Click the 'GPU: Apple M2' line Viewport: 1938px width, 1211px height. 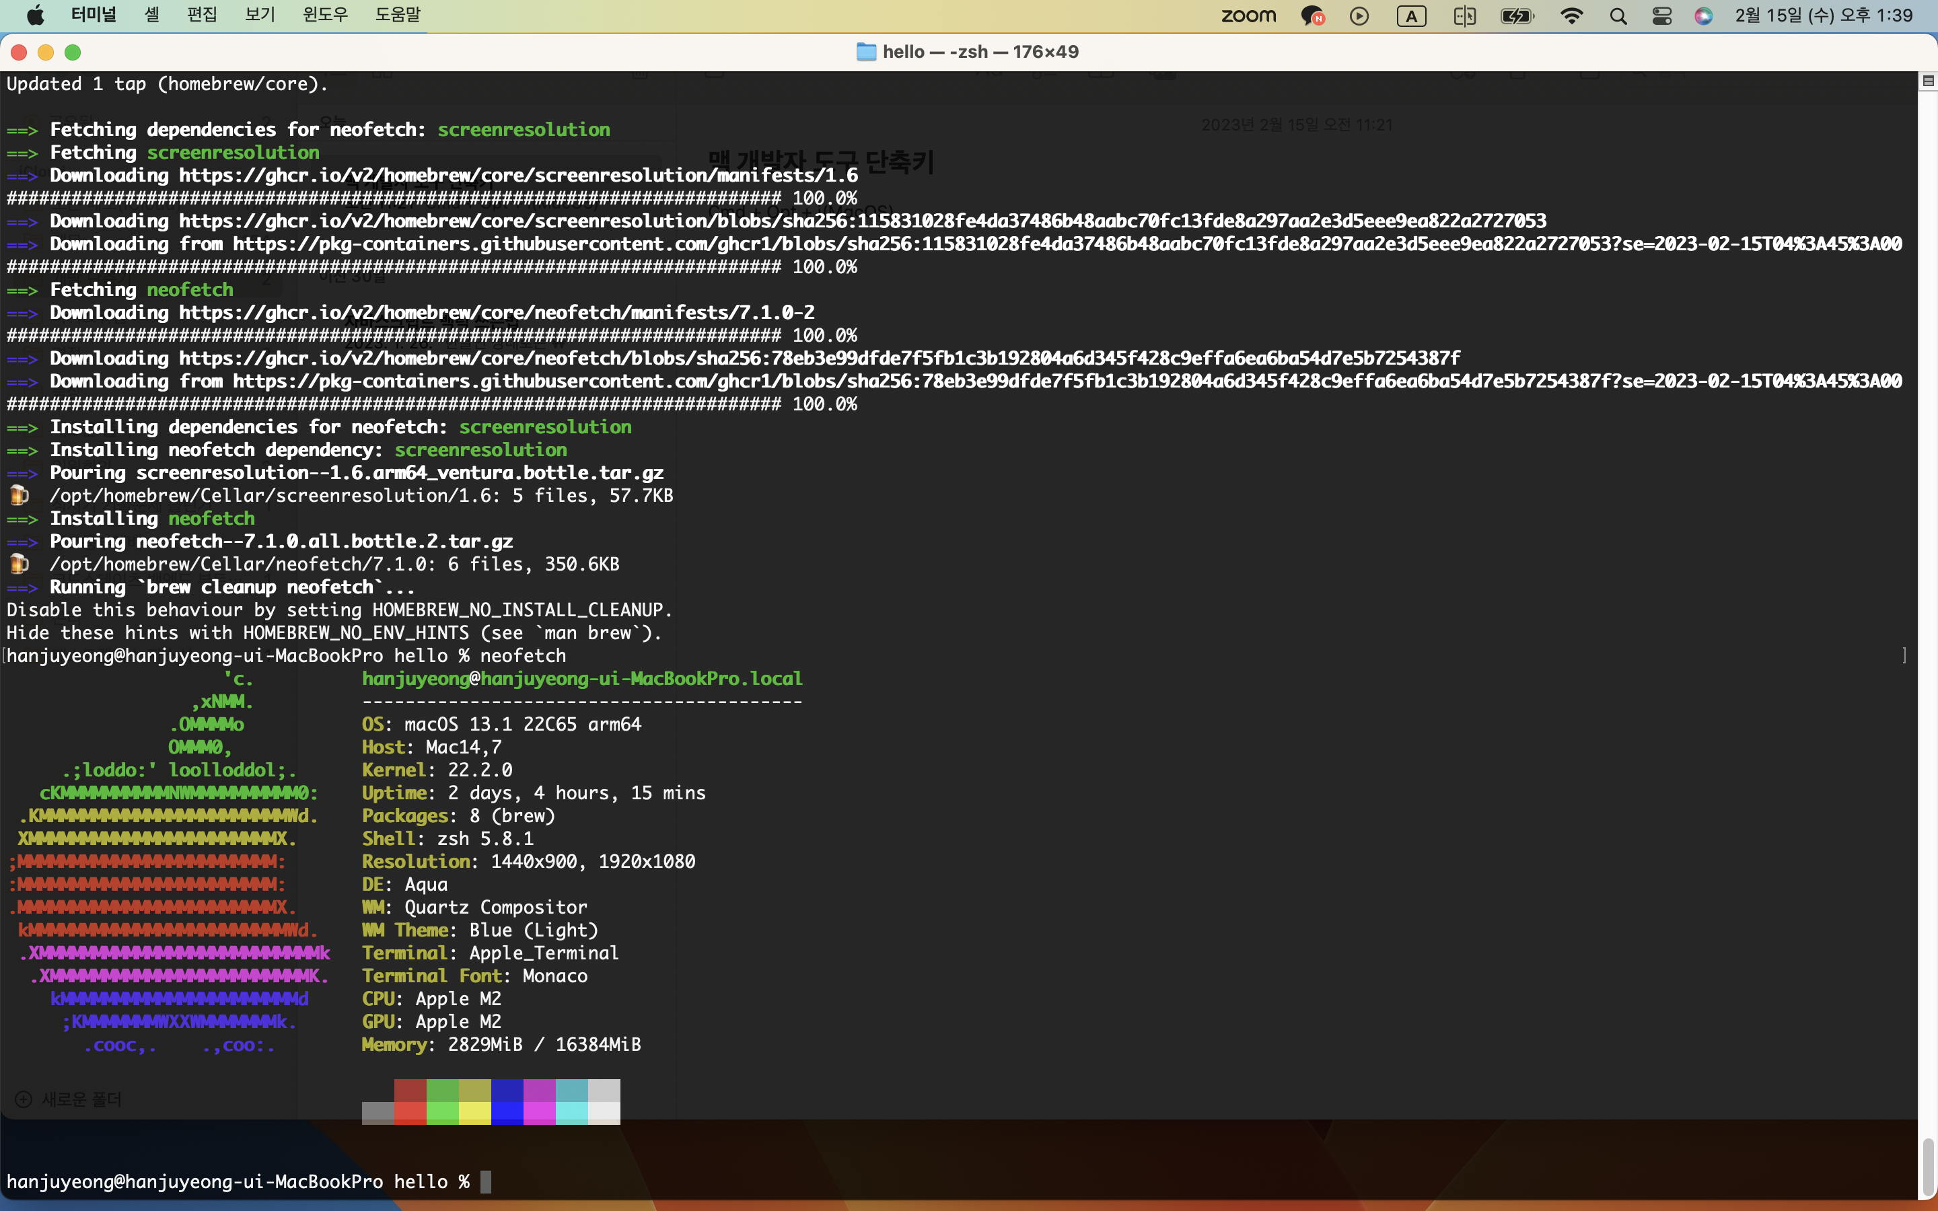click(431, 1021)
